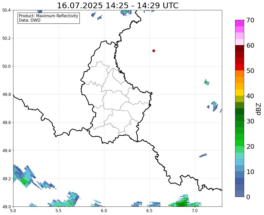Click latitude axis label 50.4
This screenshot has height=215, width=264.
click(6, 10)
